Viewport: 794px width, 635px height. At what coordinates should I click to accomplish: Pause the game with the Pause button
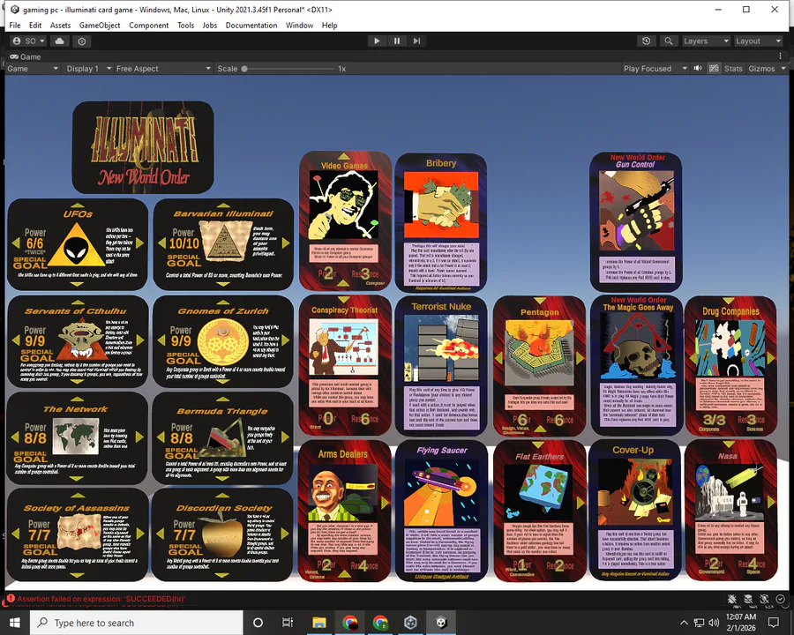pyautogui.click(x=397, y=41)
